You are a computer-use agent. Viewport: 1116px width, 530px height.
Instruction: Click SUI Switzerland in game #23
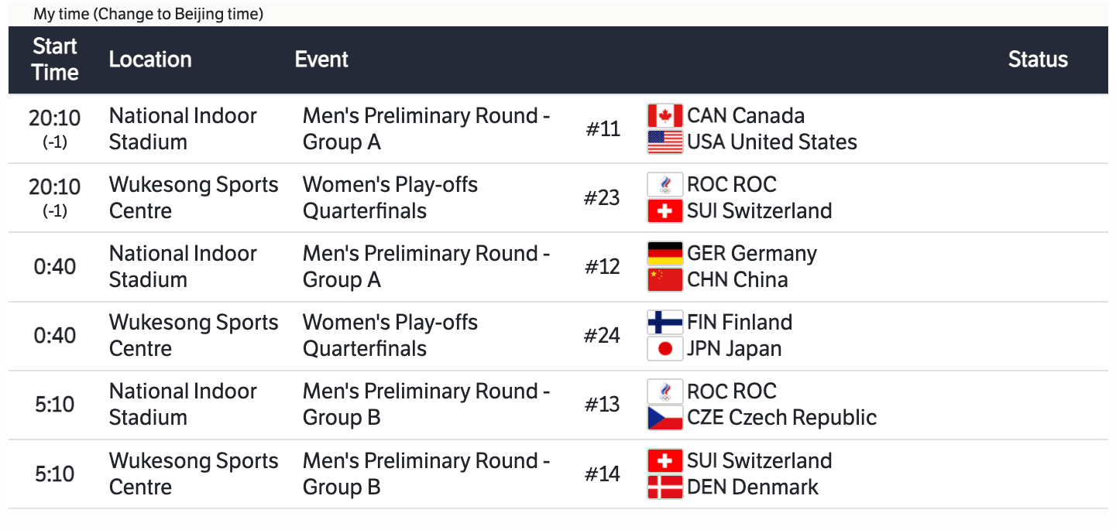(759, 211)
